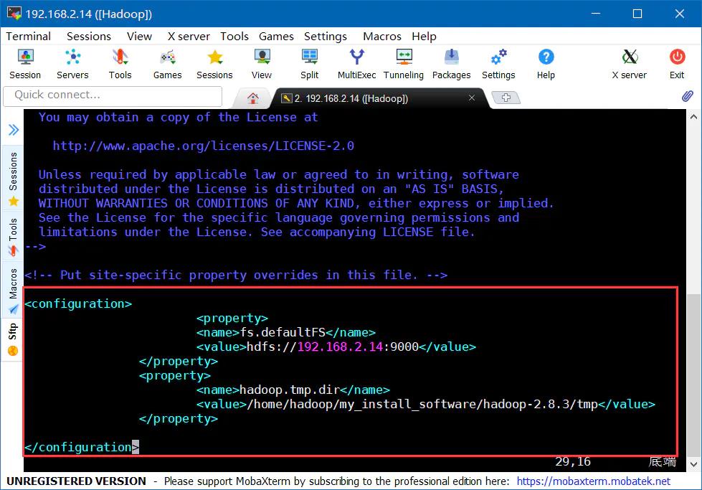Close the 192.168.2.14 Hadoop tab

click(x=472, y=98)
